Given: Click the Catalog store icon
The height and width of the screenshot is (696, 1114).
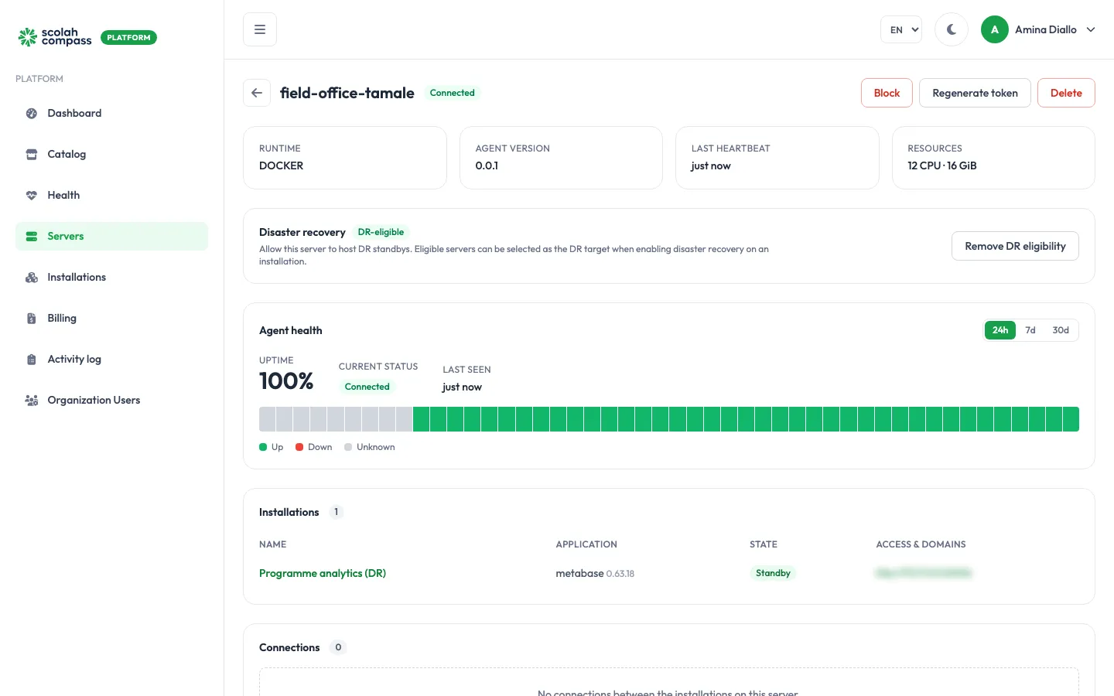Looking at the screenshot, I should 32,154.
